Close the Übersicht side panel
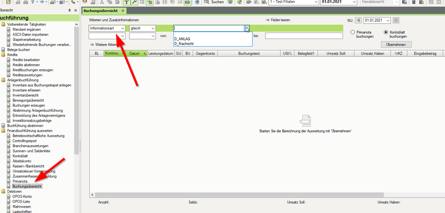 point(76,10)
